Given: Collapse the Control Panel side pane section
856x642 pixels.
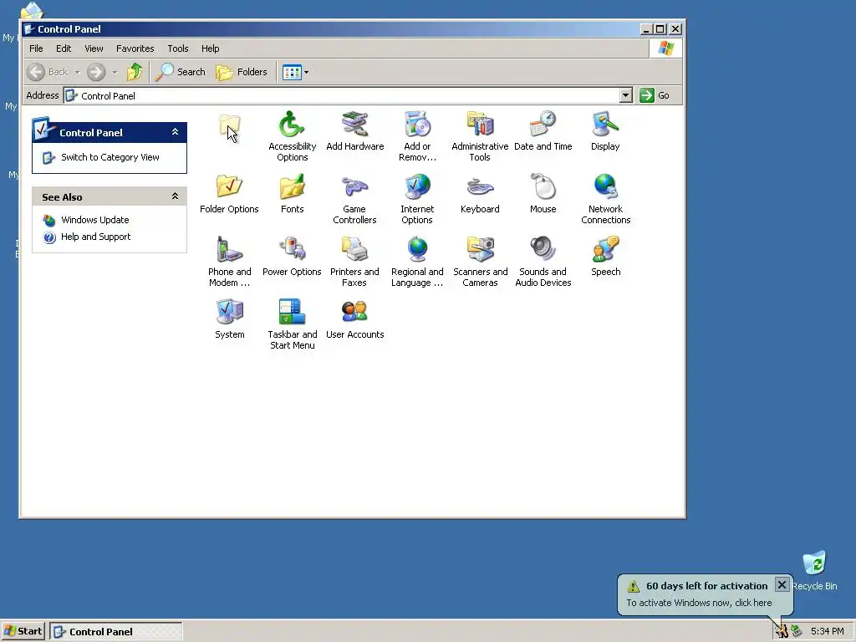Looking at the screenshot, I should (175, 132).
